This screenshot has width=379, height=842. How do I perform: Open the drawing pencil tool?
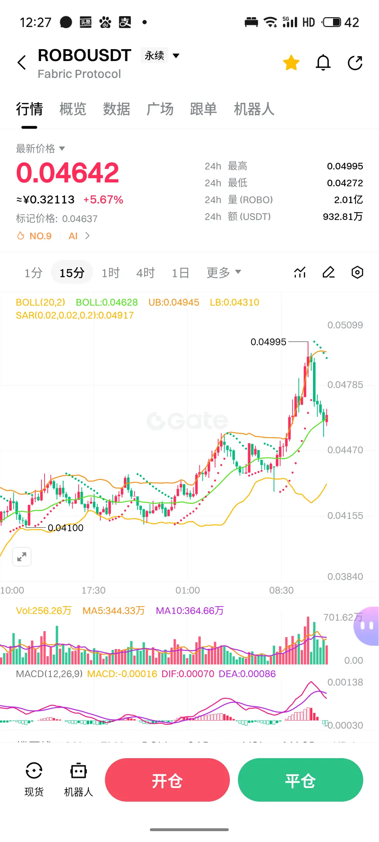[328, 272]
